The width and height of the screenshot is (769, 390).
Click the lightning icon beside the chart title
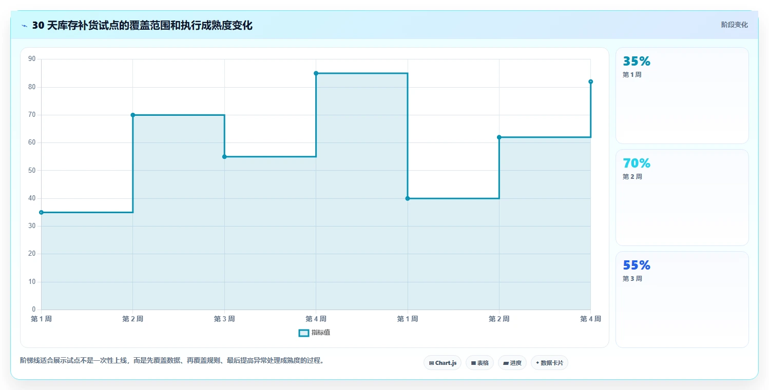[x=25, y=26]
